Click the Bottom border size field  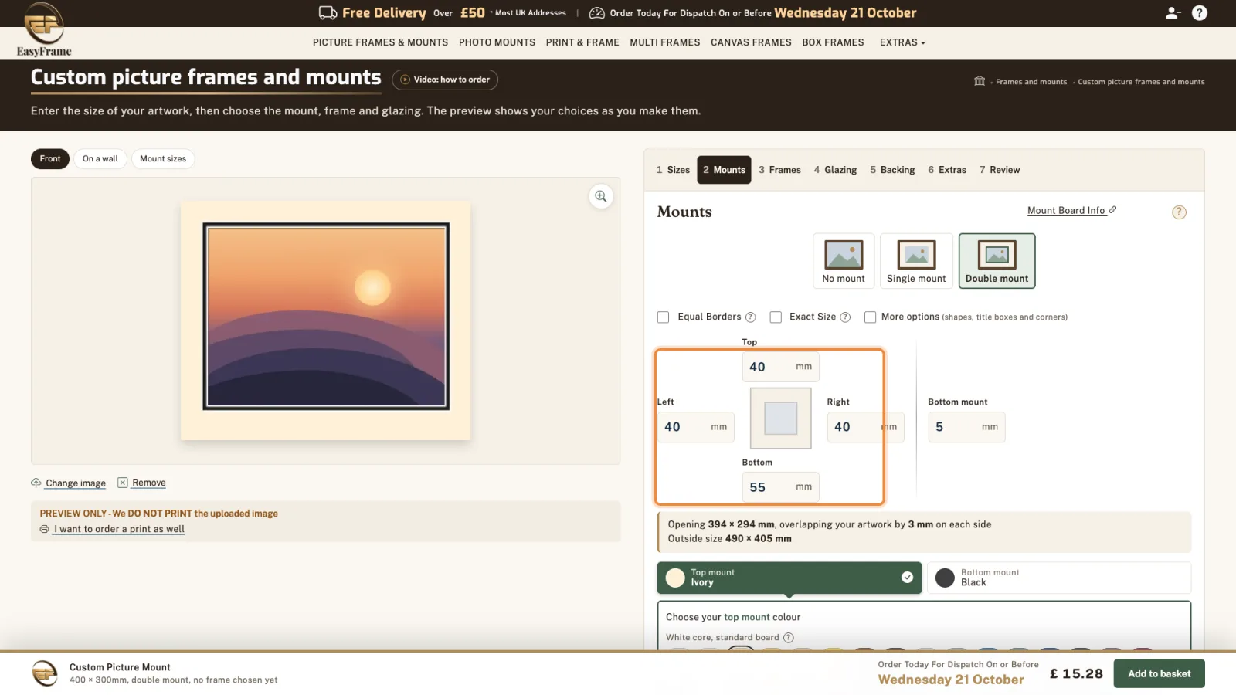tap(780, 487)
